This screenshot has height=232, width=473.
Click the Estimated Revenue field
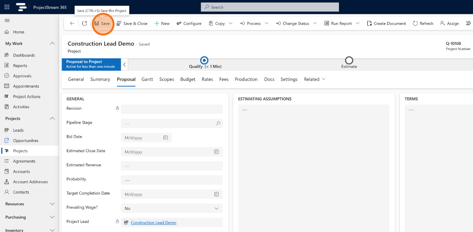click(172, 166)
